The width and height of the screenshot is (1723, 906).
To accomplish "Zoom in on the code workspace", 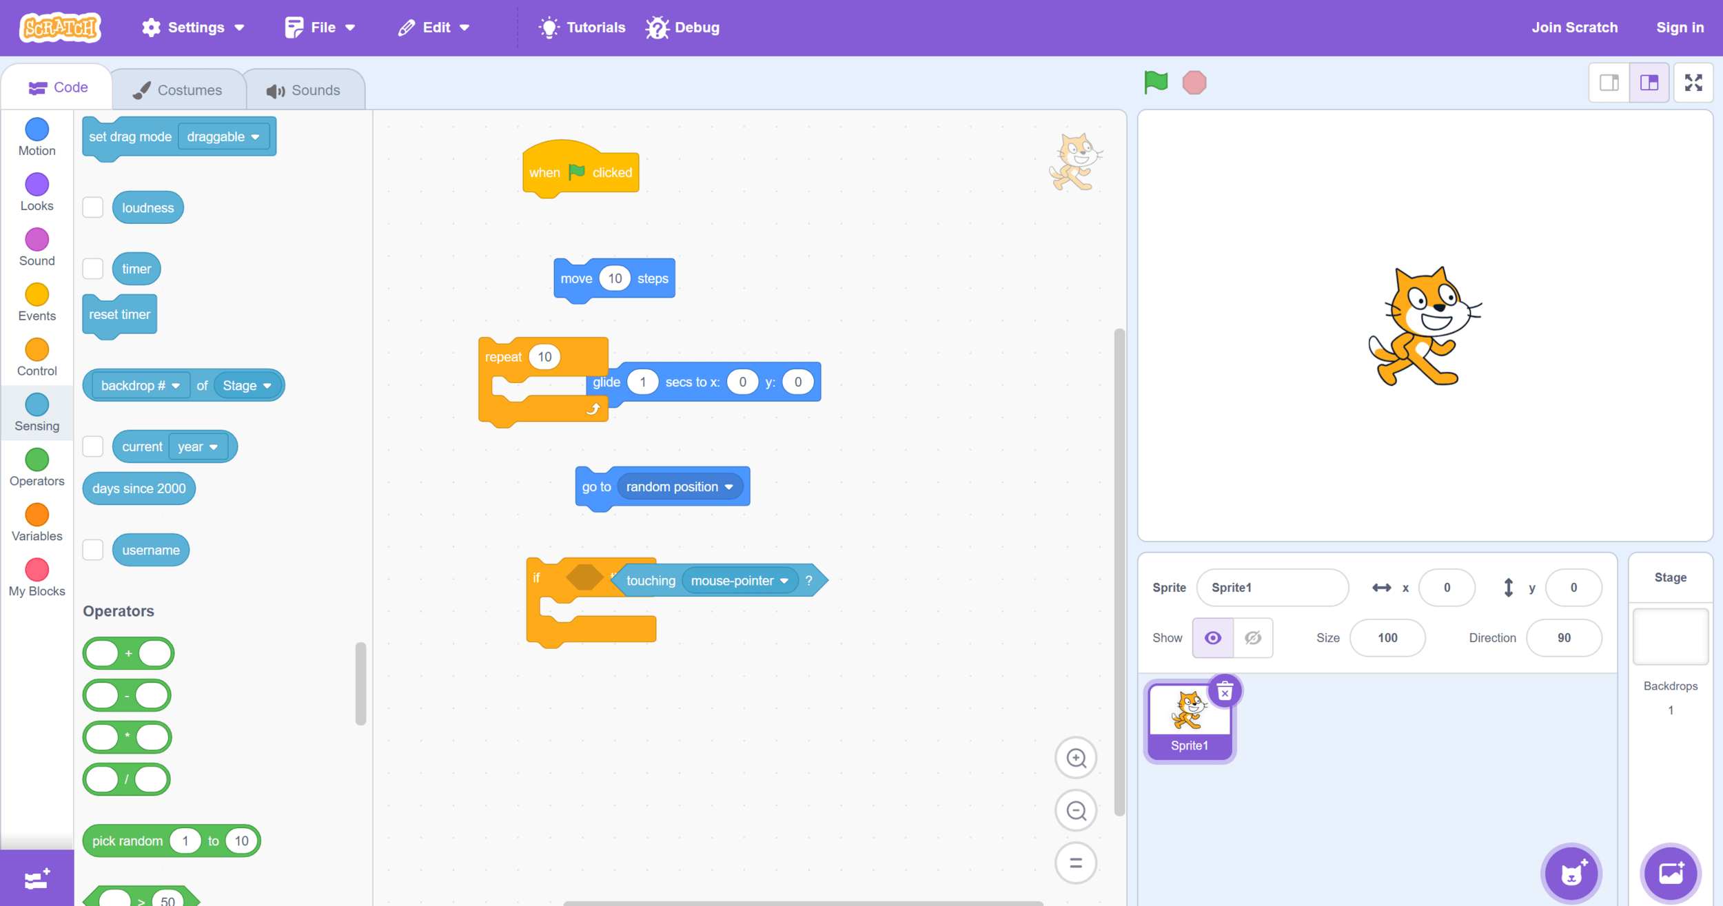I will click(x=1076, y=758).
